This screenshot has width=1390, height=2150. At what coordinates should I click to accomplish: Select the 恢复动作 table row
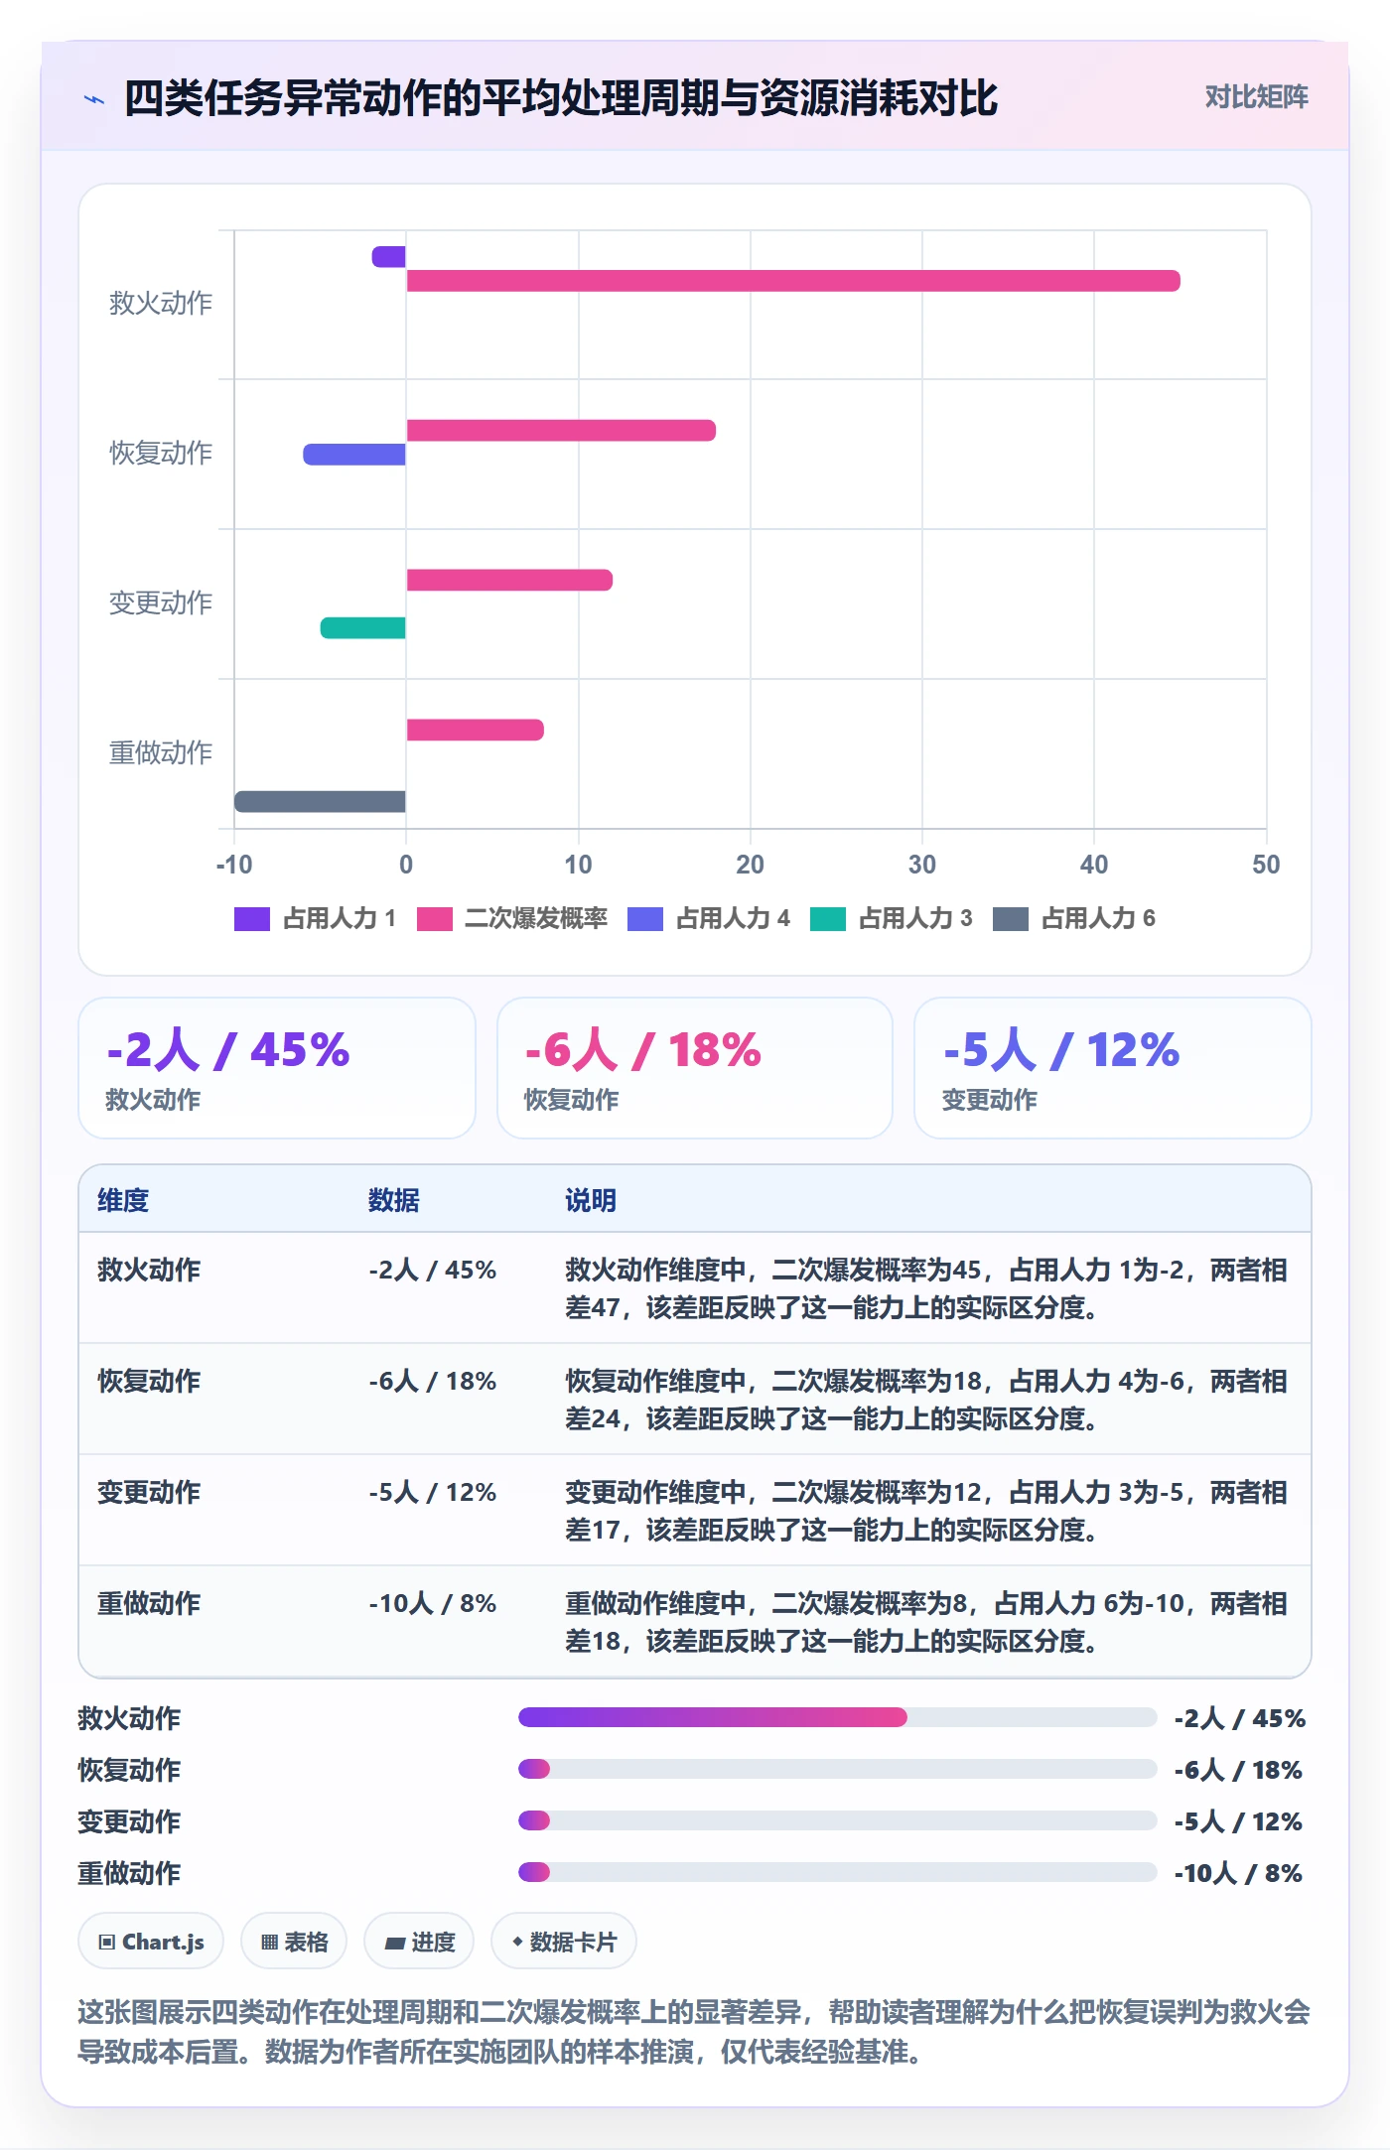695,1400
